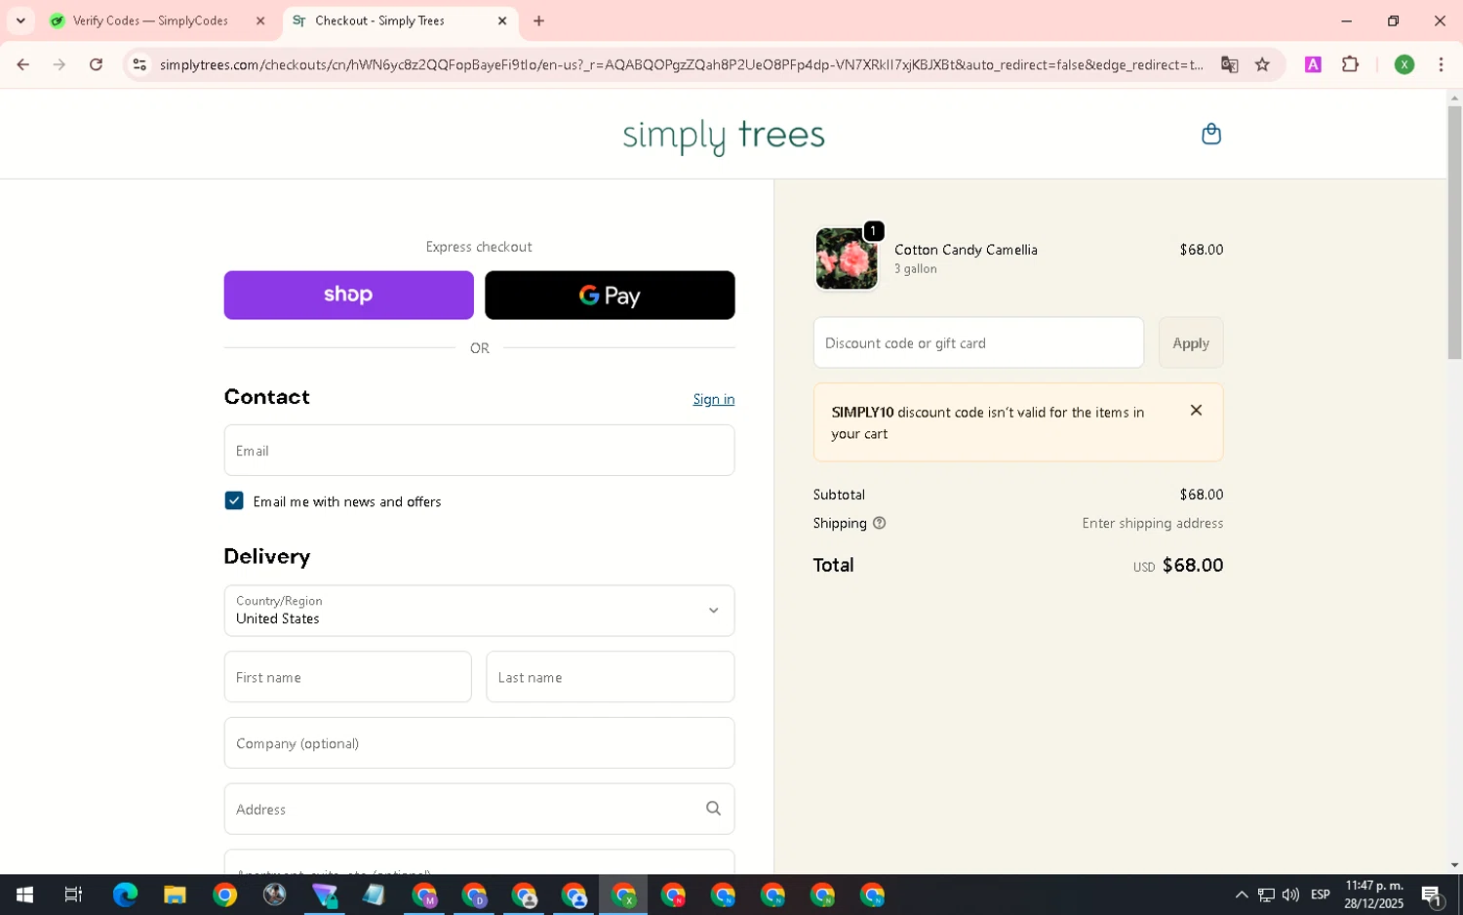The height and width of the screenshot is (915, 1463).
Task: Open Chrome three-dot menu
Action: click(1441, 64)
